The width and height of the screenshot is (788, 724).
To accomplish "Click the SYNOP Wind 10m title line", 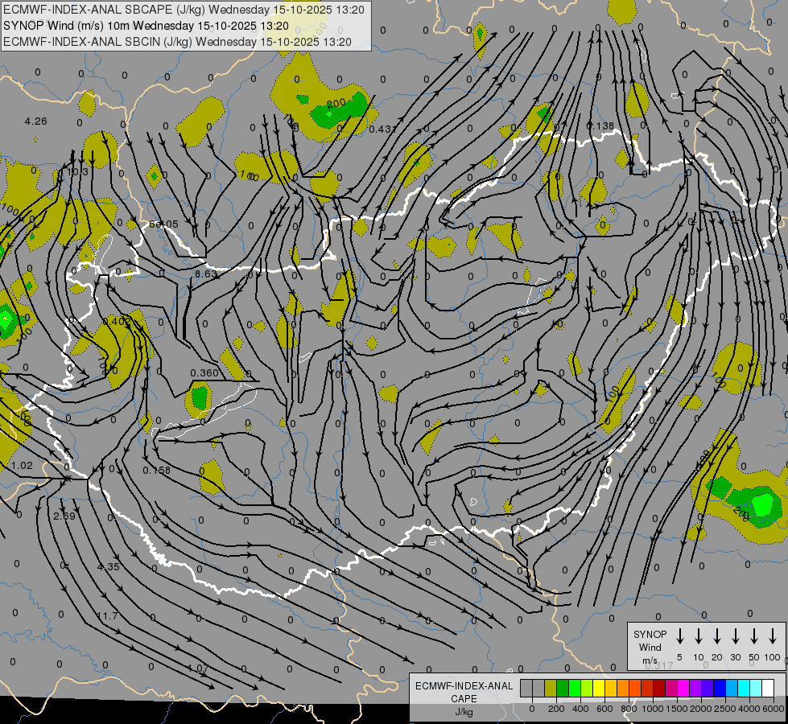I will pyautogui.click(x=146, y=26).
